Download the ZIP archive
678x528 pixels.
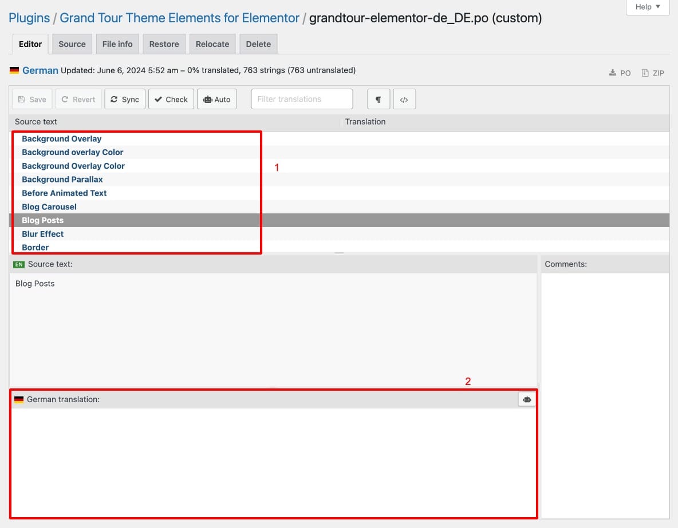653,73
